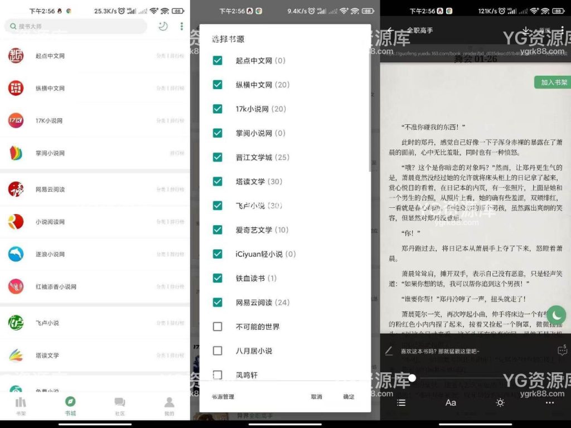This screenshot has height=428, width=571.
Task: Open the 小说阅读网 list entry text
Action: (x=50, y=222)
